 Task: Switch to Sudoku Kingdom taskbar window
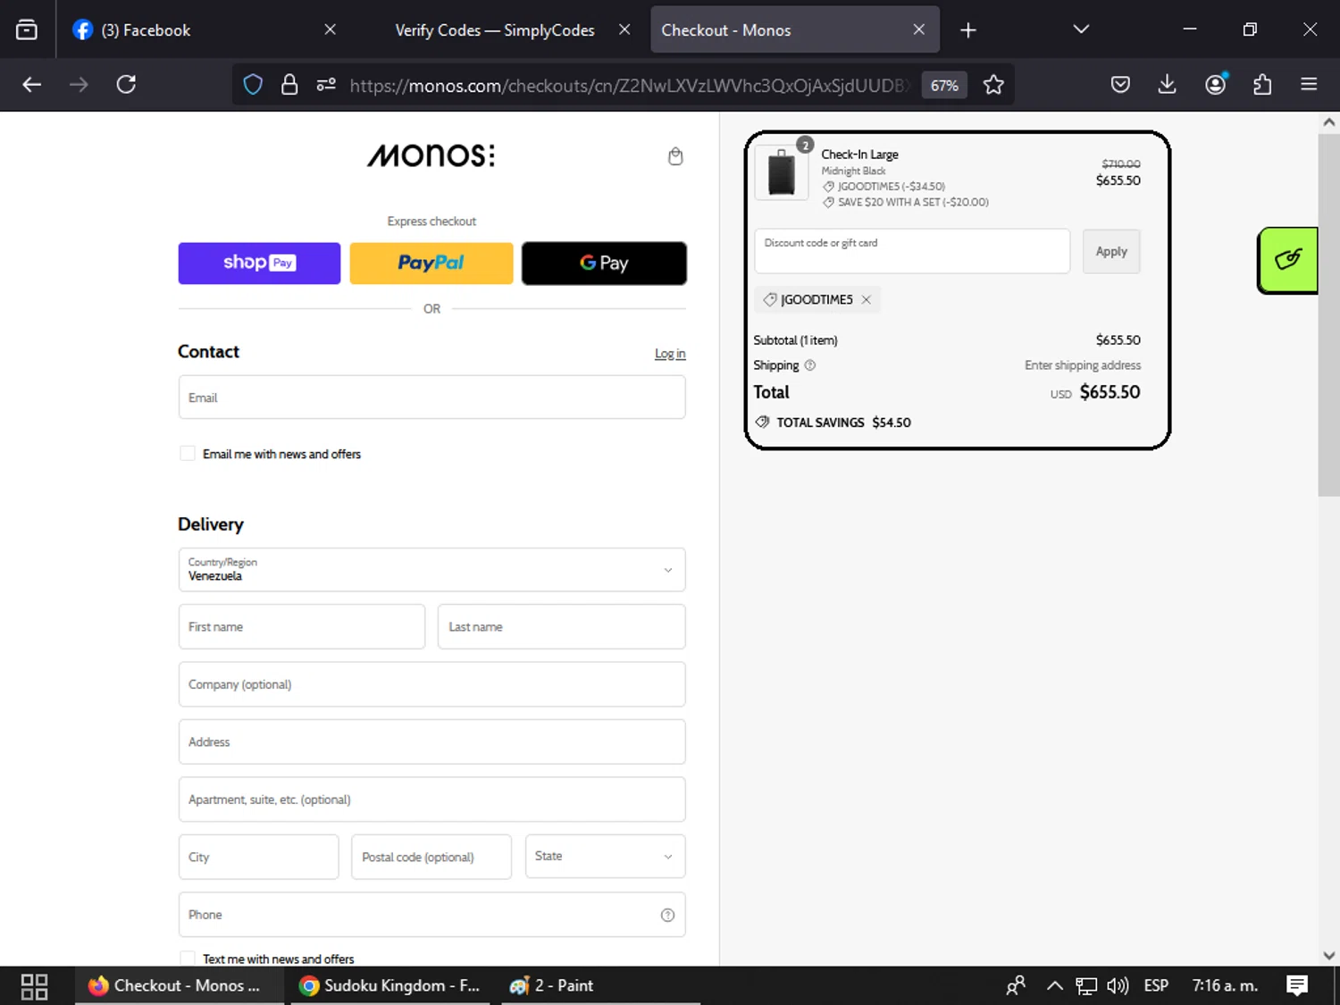pyautogui.click(x=389, y=985)
